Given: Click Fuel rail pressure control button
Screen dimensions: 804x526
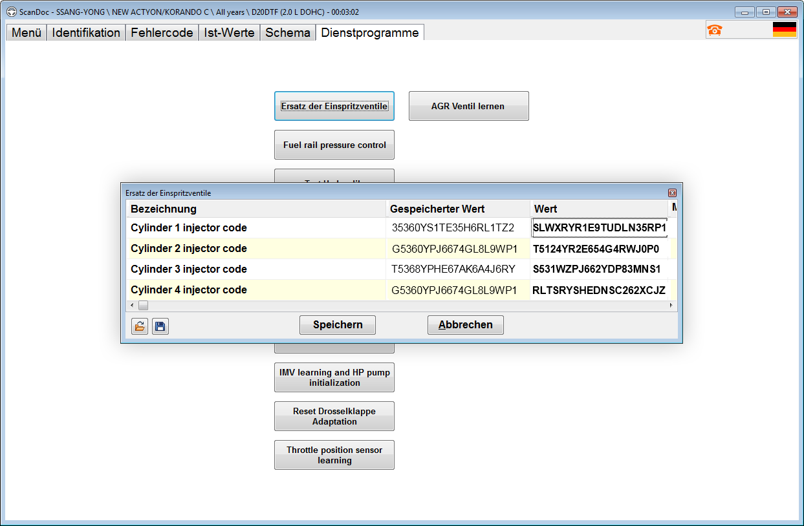Looking at the screenshot, I should point(334,145).
